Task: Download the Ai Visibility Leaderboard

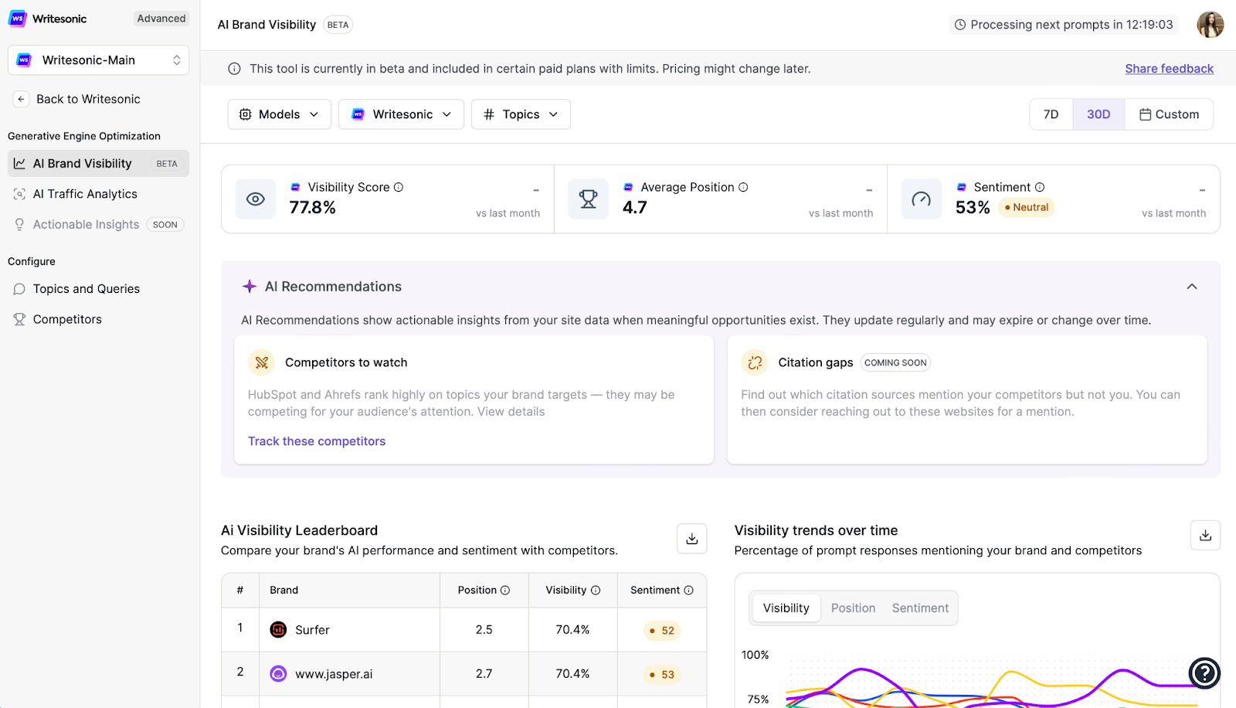Action: (692, 539)
